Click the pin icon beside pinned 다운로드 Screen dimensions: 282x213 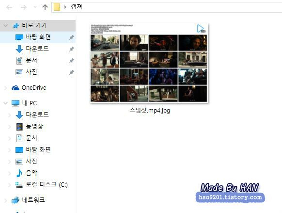72,49
